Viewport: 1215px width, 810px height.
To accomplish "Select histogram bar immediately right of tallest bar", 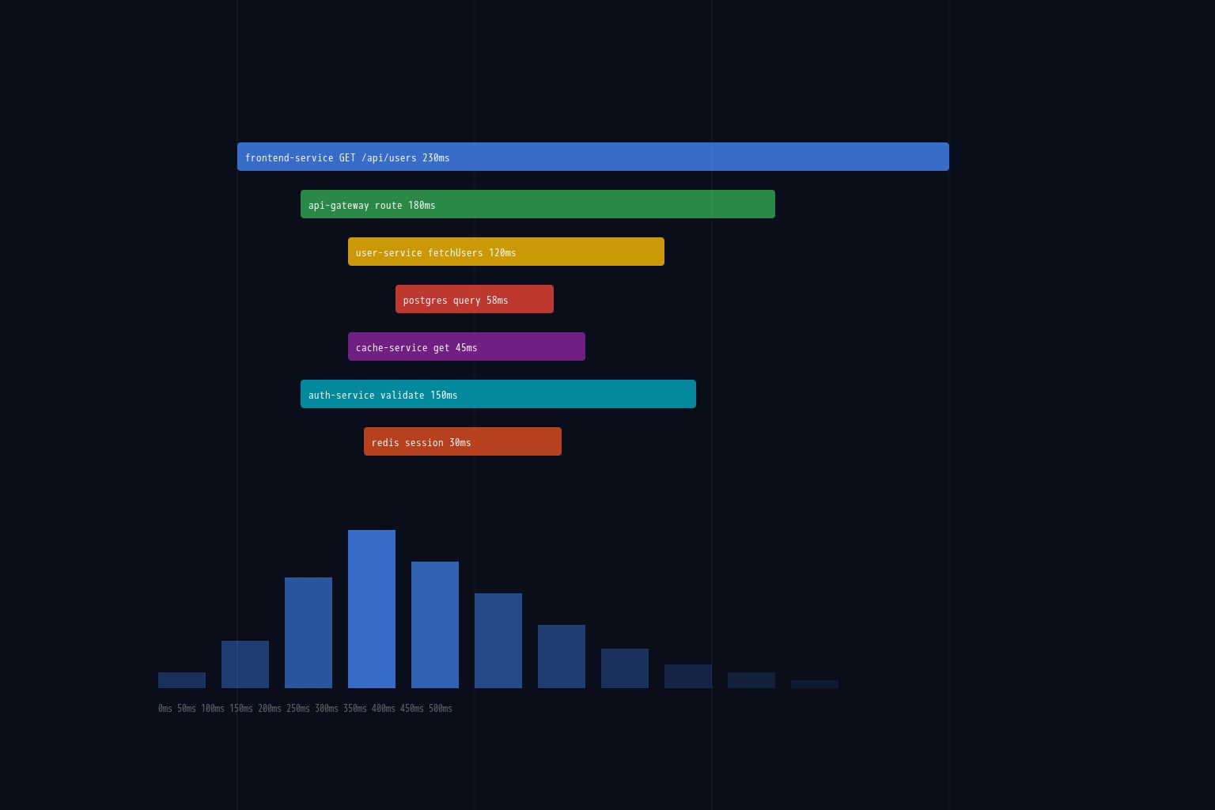I will pyautogui.click(x=435, y=625).
